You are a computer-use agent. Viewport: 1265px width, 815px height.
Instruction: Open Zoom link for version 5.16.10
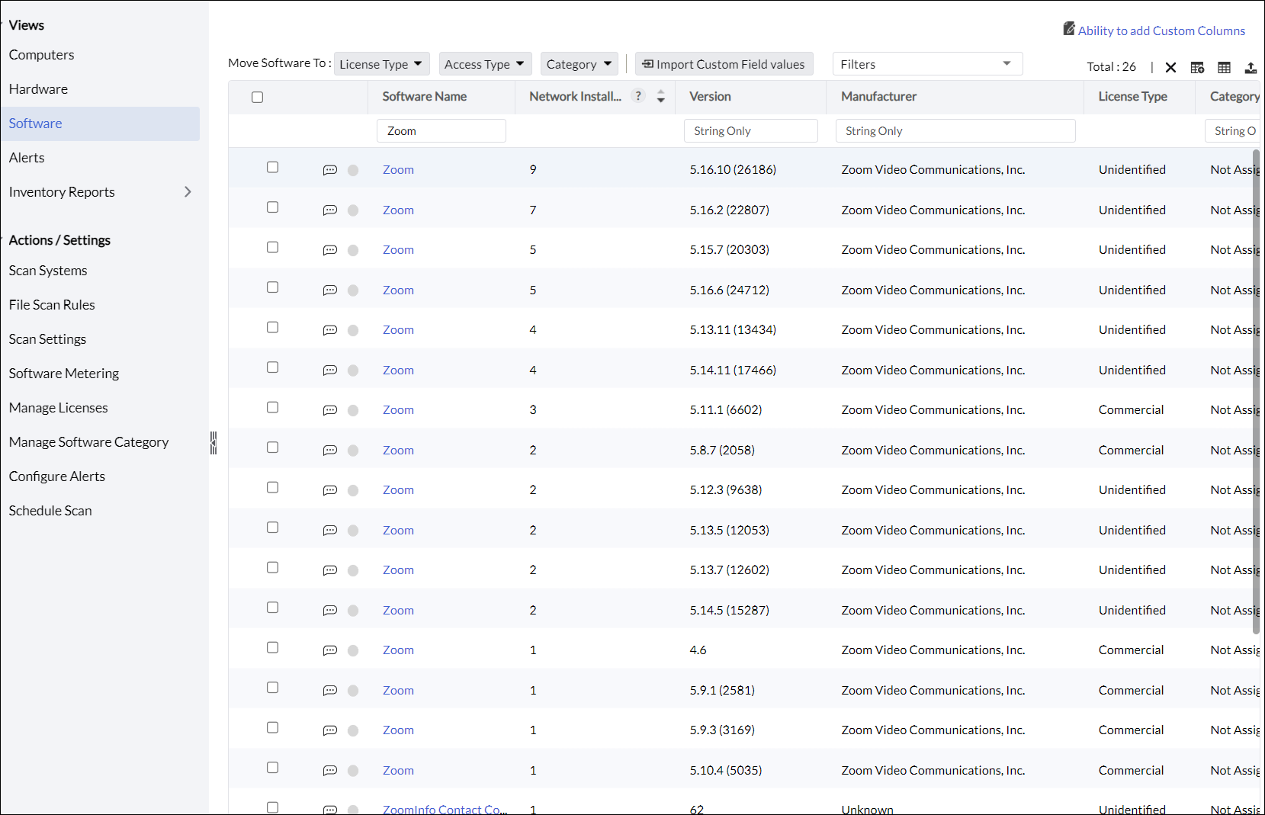[x=398, y=170]
